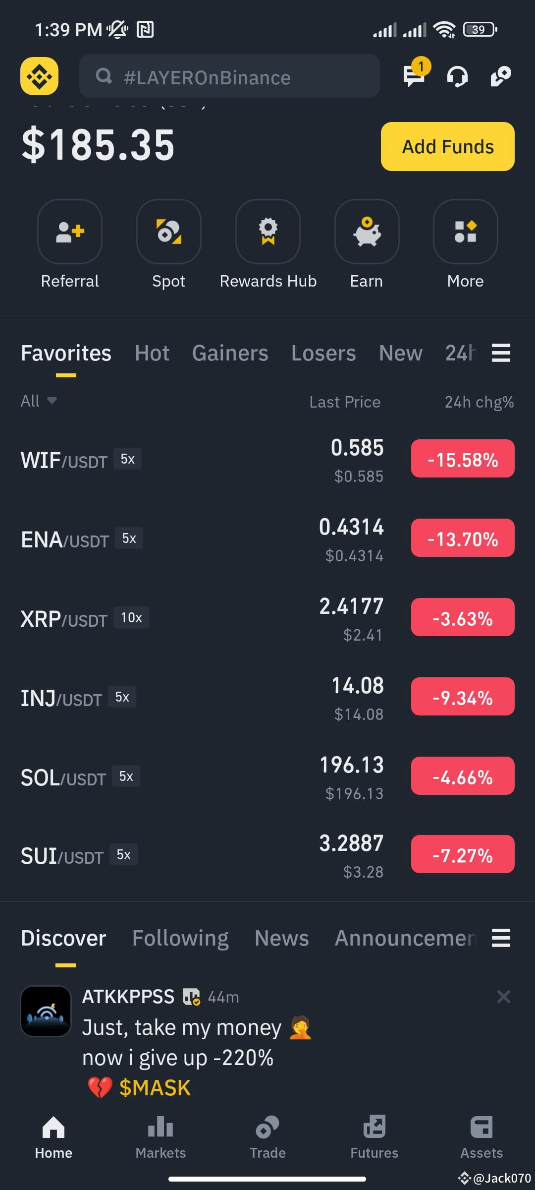Expand the Discover feed tabs menu

[501, 938]
